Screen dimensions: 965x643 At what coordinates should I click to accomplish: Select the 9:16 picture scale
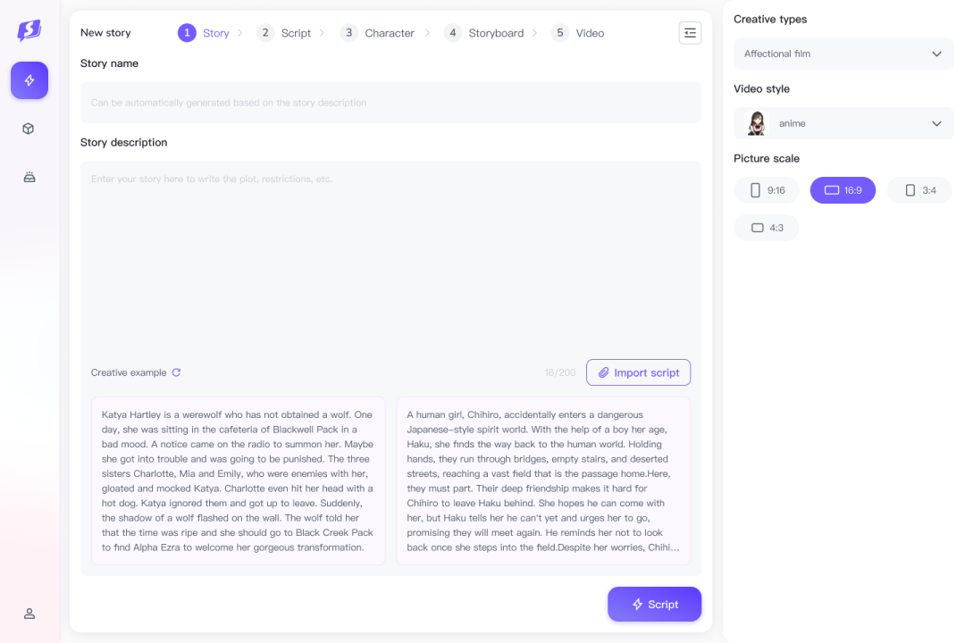(x=767, y=190)
